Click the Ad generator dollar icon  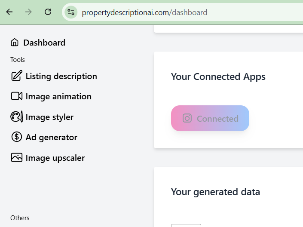pos(16,137)
